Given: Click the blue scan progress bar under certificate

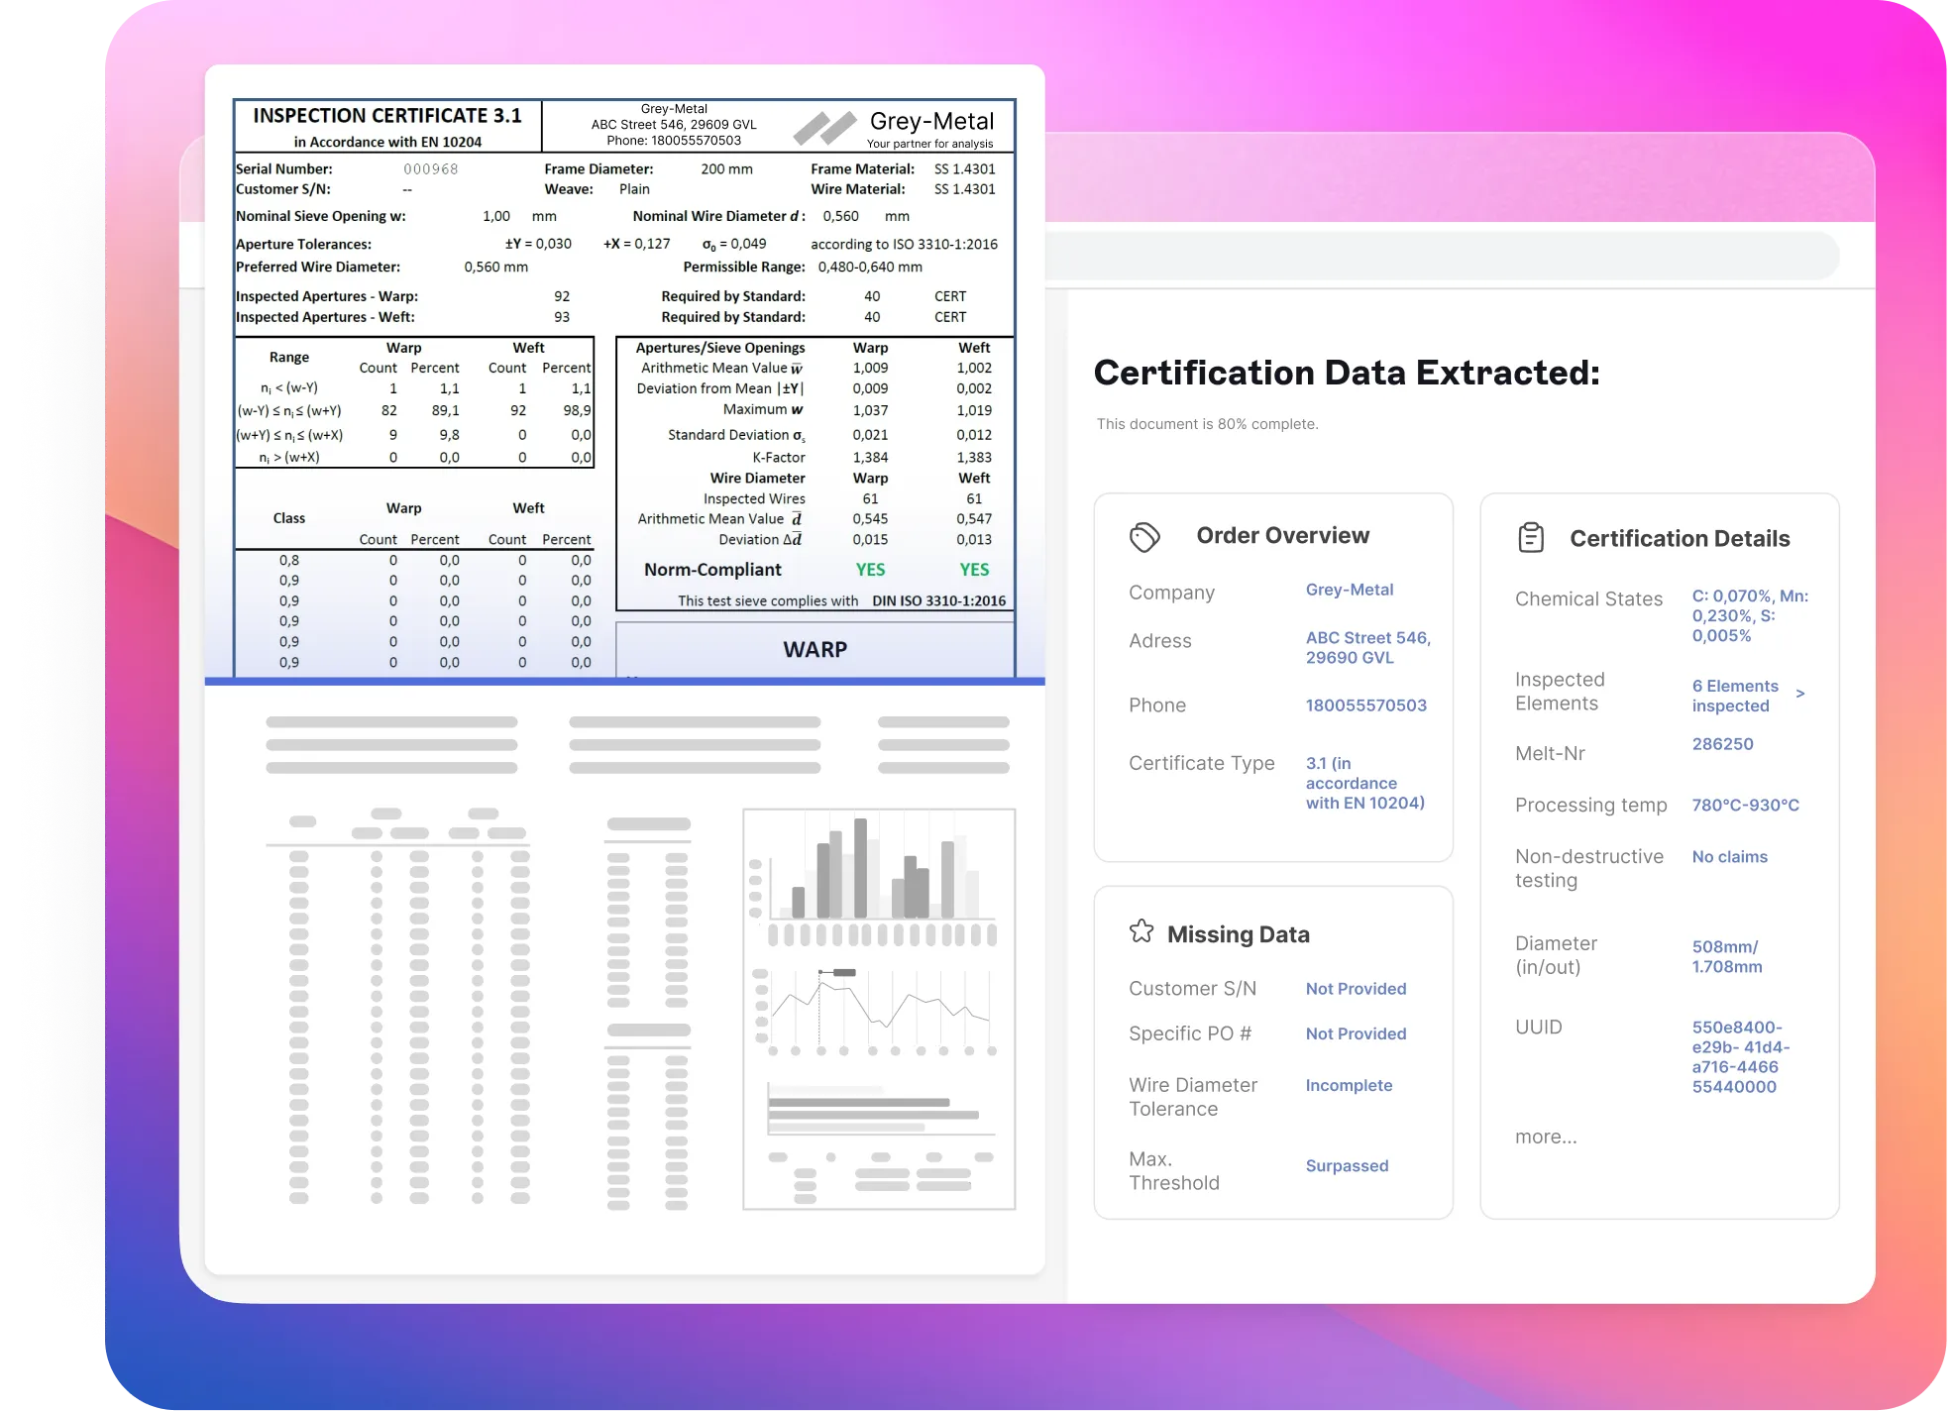Looking at the screenshot, I should coord(624,682).
